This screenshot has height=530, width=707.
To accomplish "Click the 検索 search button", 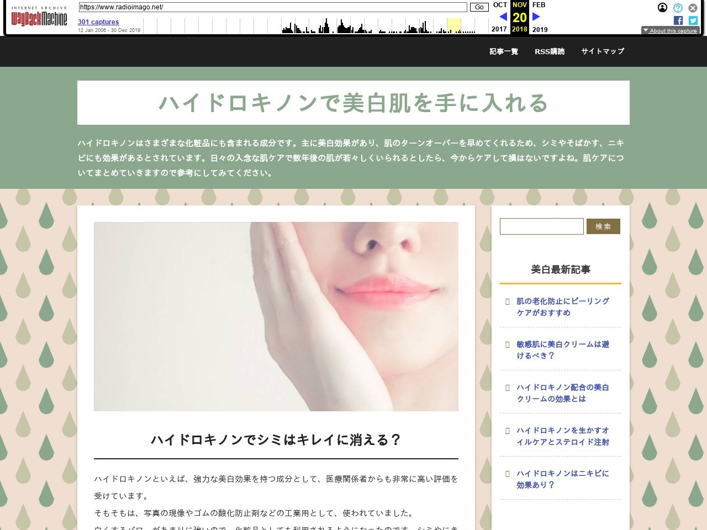I will coord(603,226).
